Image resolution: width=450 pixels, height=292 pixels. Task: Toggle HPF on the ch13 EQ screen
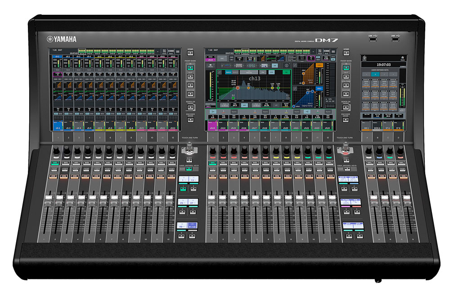pos(244,105)
